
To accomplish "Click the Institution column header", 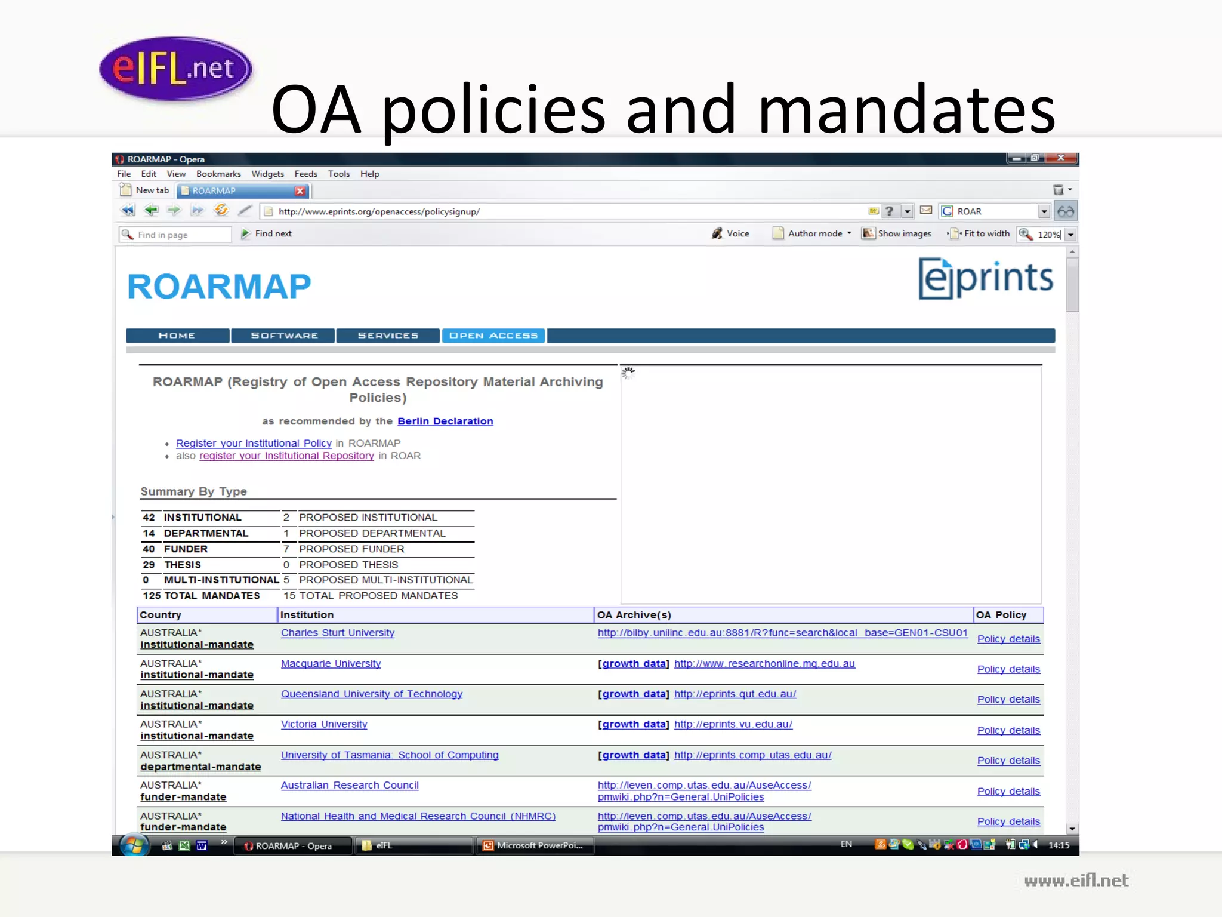I will click(436, 615).
